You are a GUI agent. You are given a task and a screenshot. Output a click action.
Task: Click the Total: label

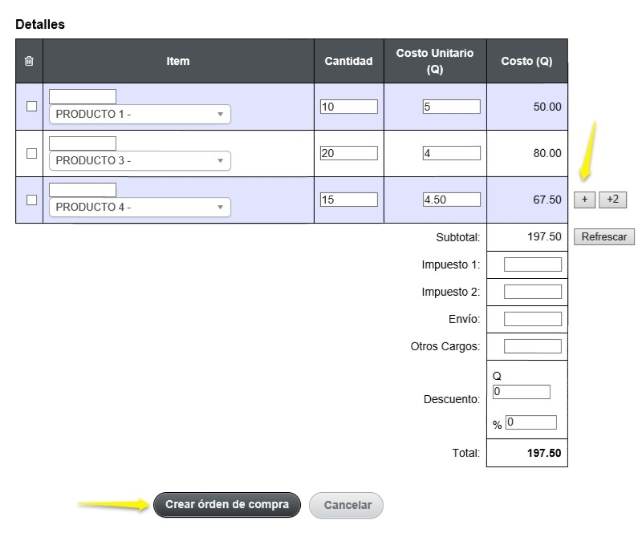coord(466,454)
